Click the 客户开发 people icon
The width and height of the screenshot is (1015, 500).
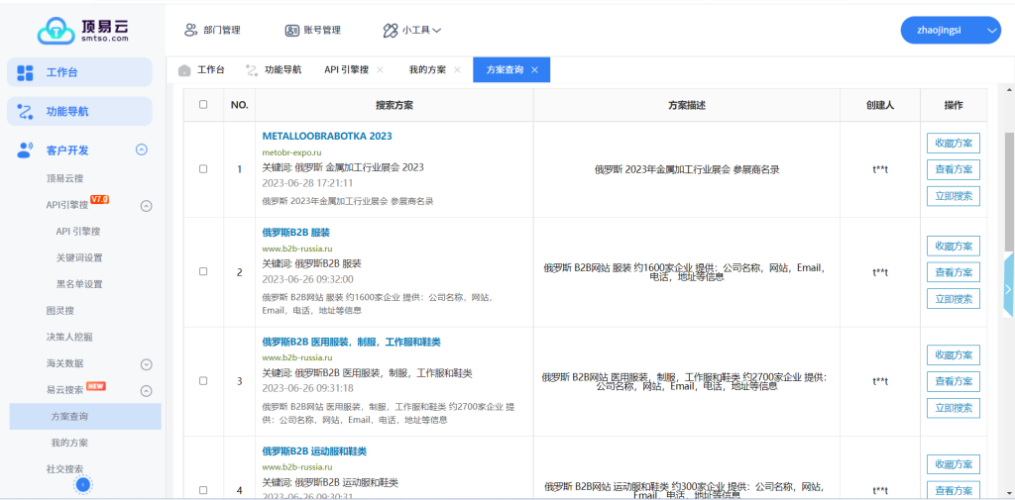26,150
